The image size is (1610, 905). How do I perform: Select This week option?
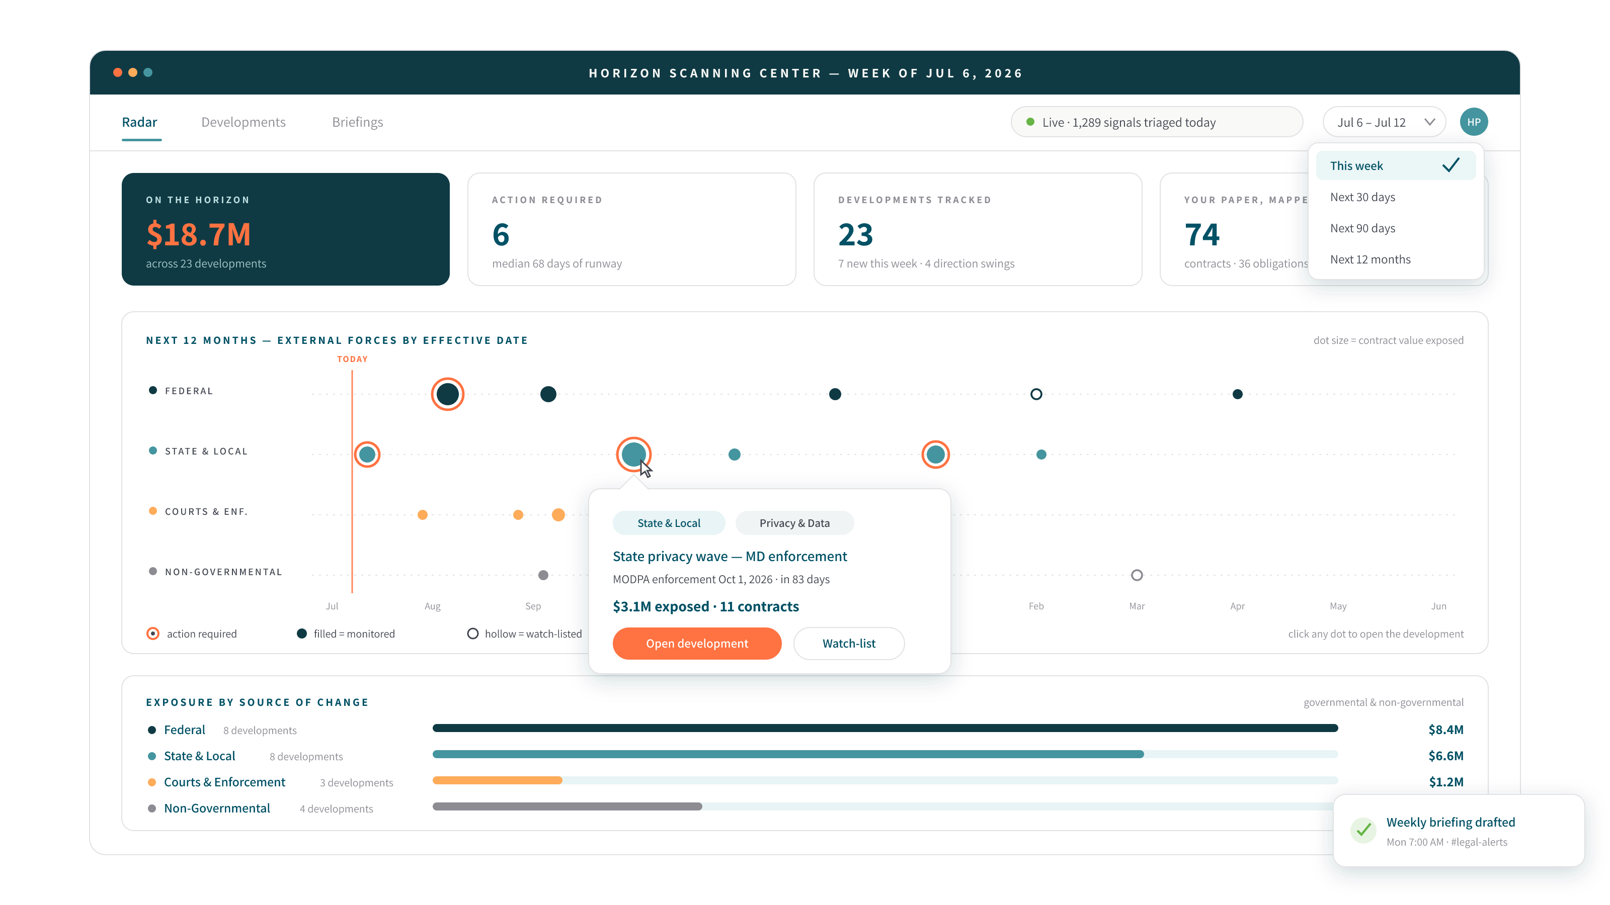(1396, 165)
